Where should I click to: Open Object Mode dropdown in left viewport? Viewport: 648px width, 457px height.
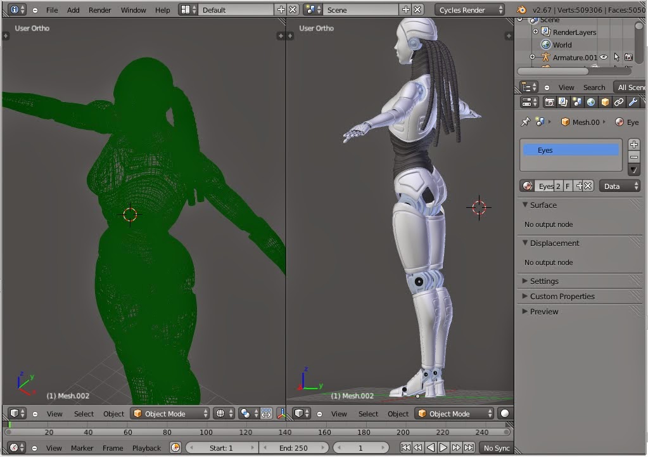click(x=169, y=414)
